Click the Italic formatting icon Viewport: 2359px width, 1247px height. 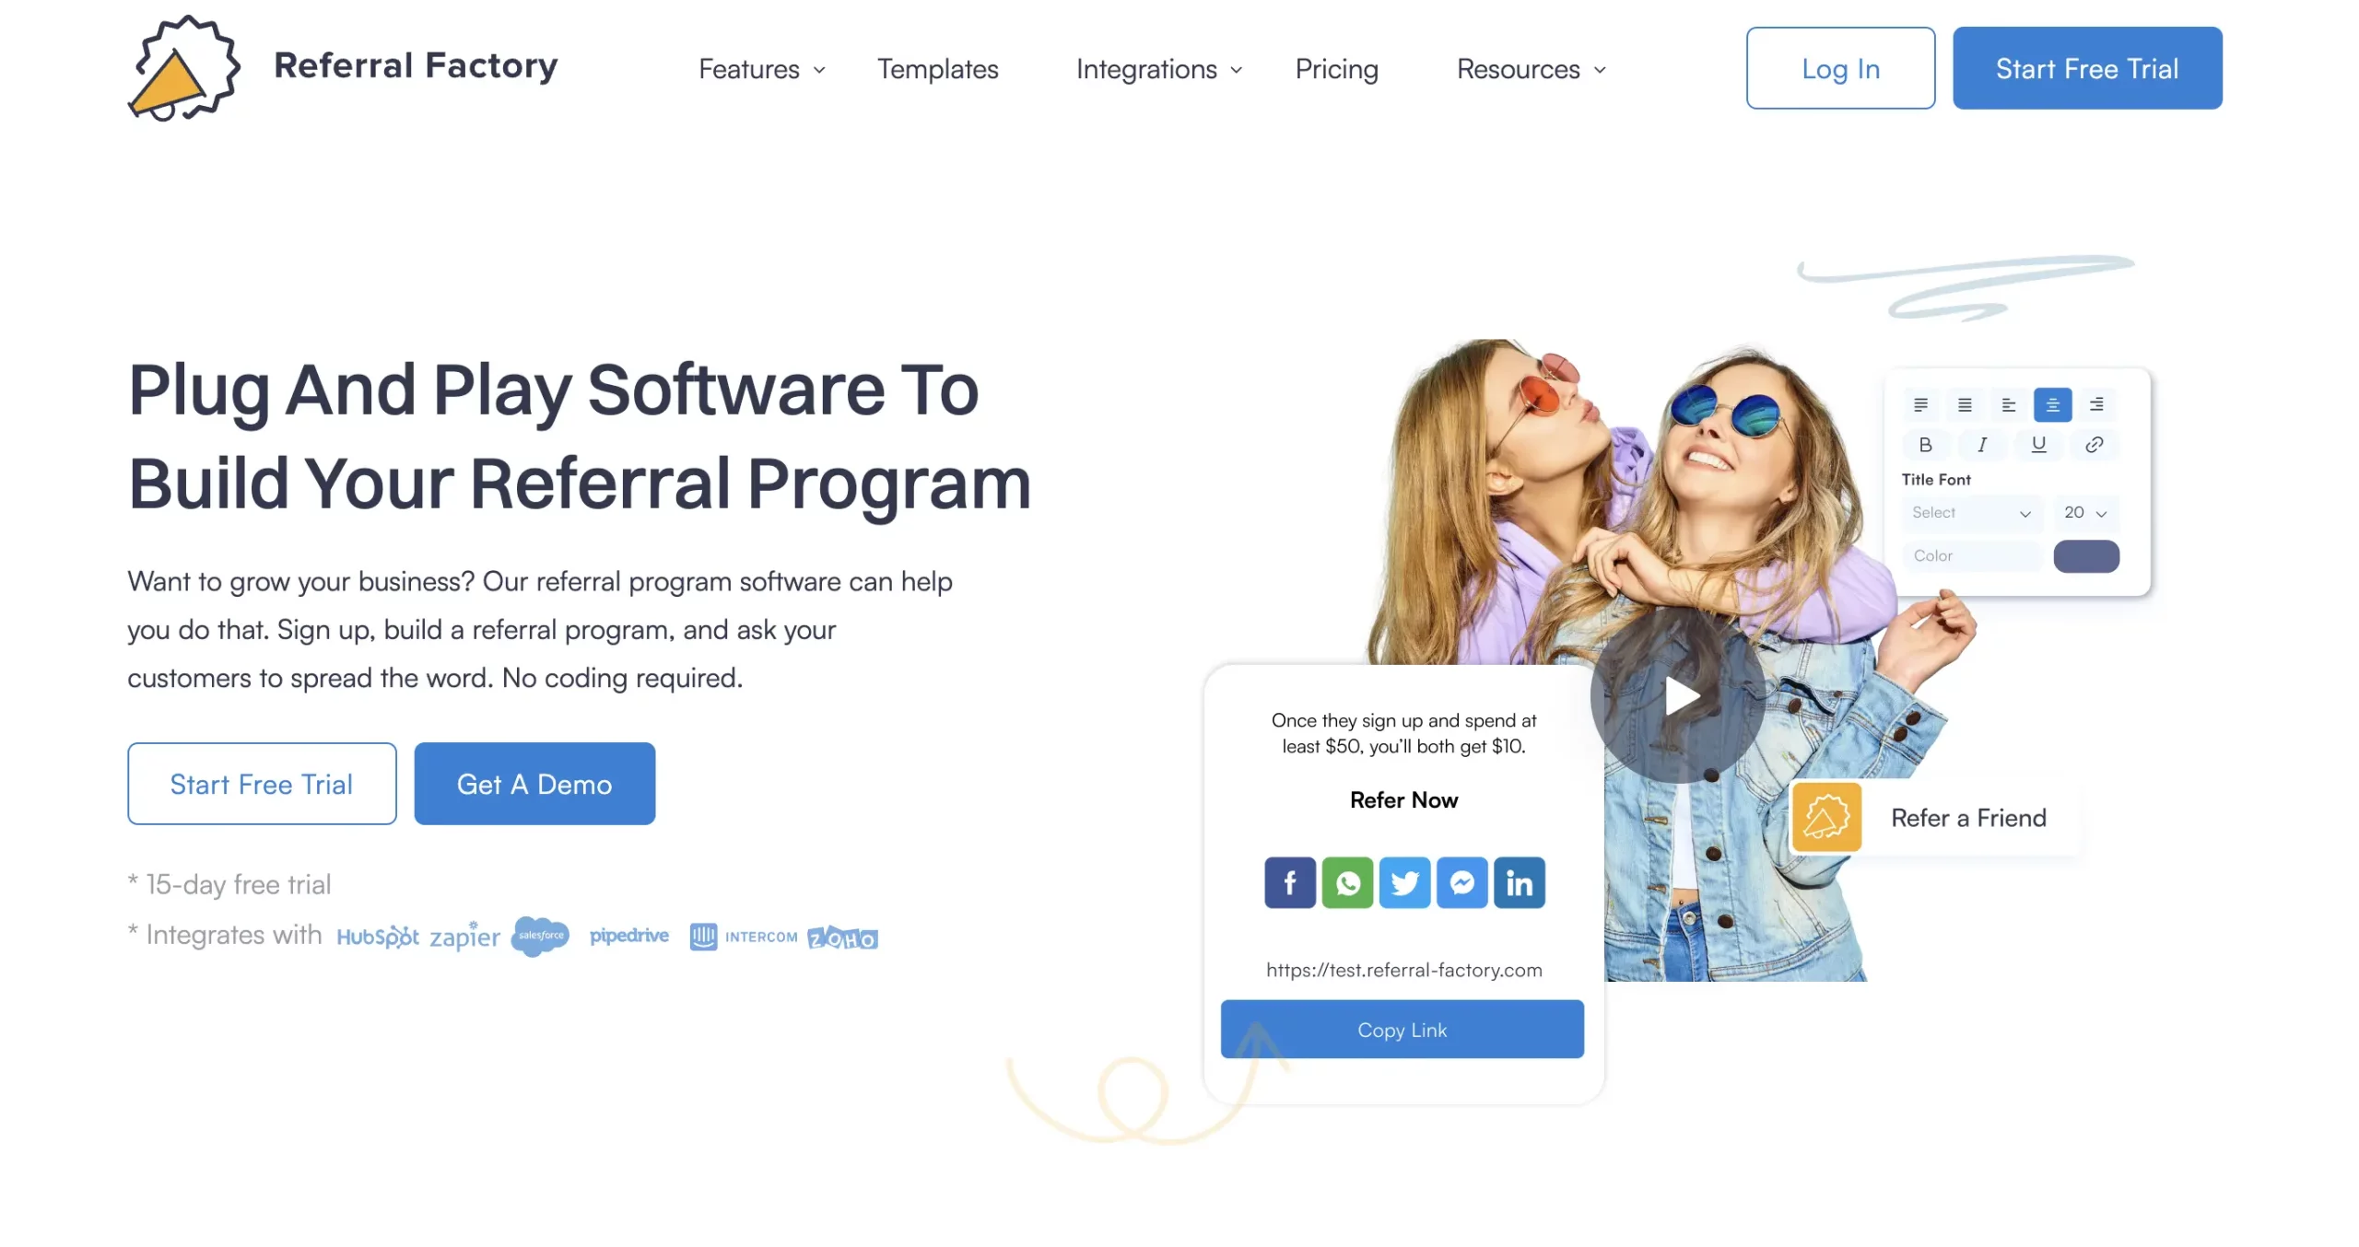click(x=1981, y=448)
